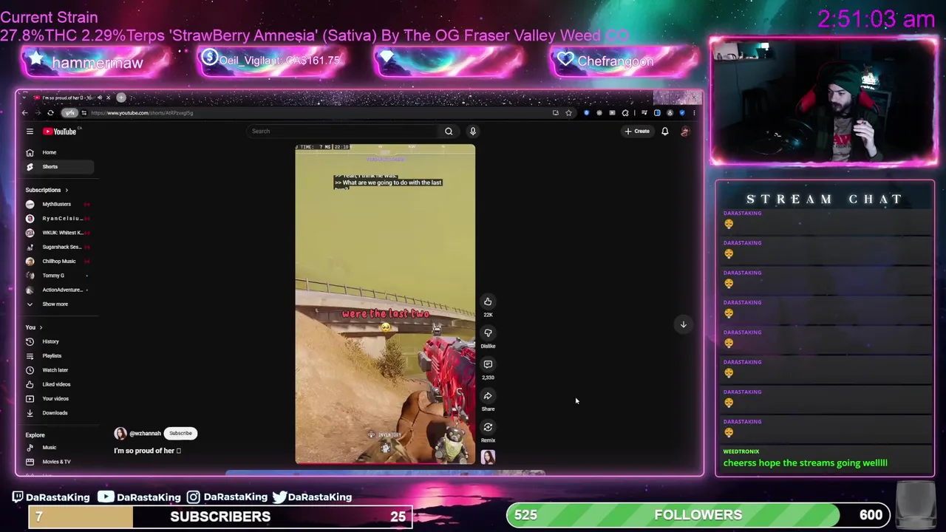Click the audio speaker icon on tab
The height and width of the screenshot is (532, 946).
click(x=101, y=98)
